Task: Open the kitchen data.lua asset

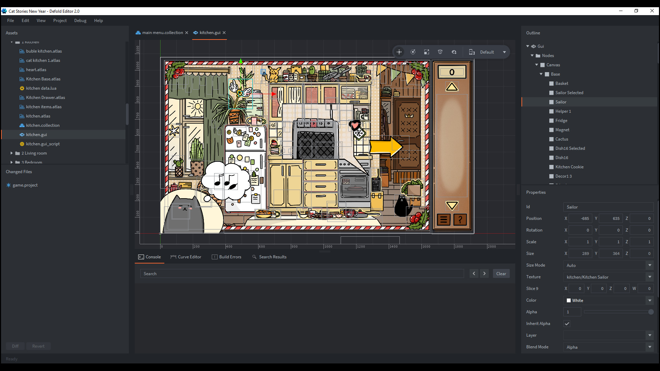Action: coord(42,88)
